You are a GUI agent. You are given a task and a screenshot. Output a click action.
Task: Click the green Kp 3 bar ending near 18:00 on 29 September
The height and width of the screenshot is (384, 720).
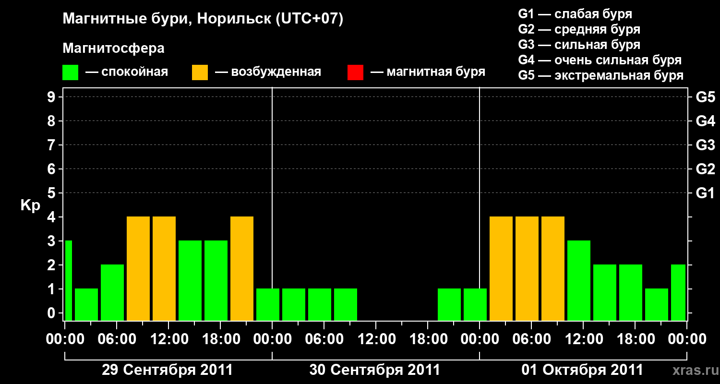[x=216, y=280]
